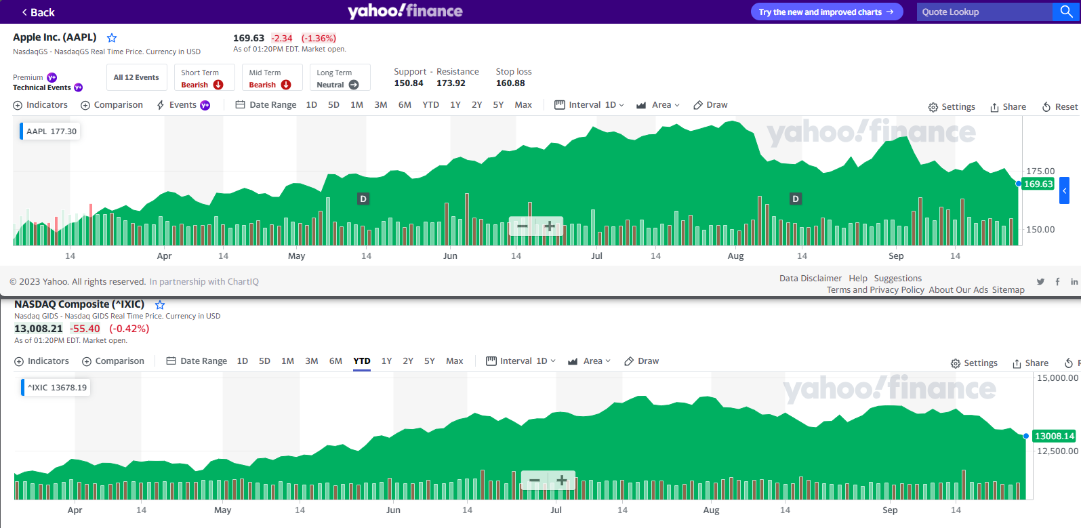The width and height of the screenshot is (1081, 528).
Task: Go back using the Back arrow
Action: click(x=38, y=12)
